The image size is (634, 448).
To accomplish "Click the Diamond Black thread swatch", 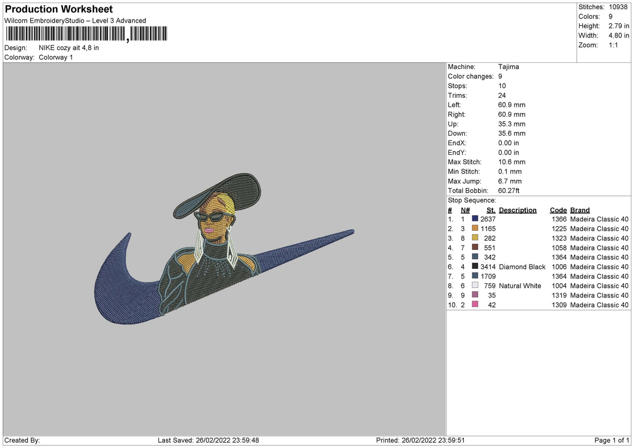I will tap(475, 267).
